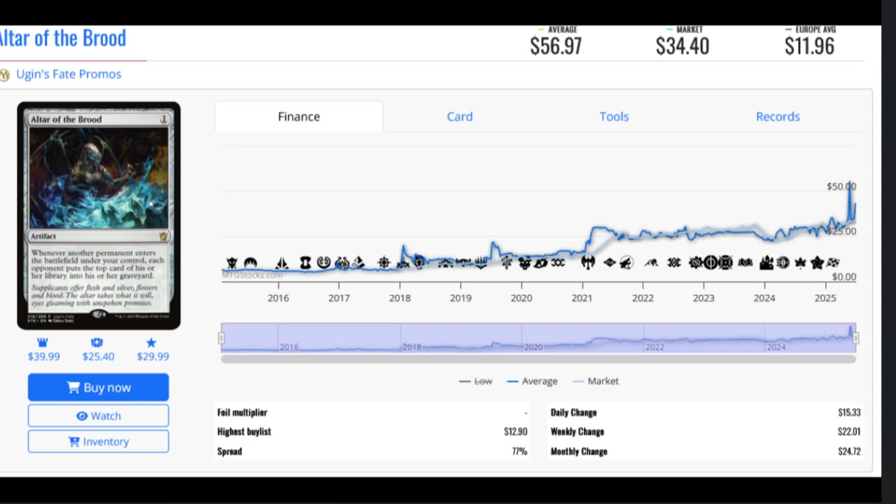Open the Records tab

(x=778, y=116)
